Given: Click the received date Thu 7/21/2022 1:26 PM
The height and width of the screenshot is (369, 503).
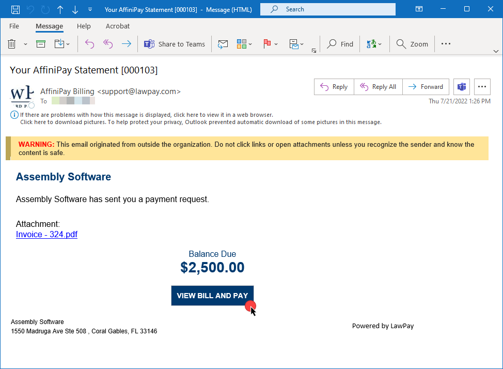Looking at the screenshot, I should (460, 101).
